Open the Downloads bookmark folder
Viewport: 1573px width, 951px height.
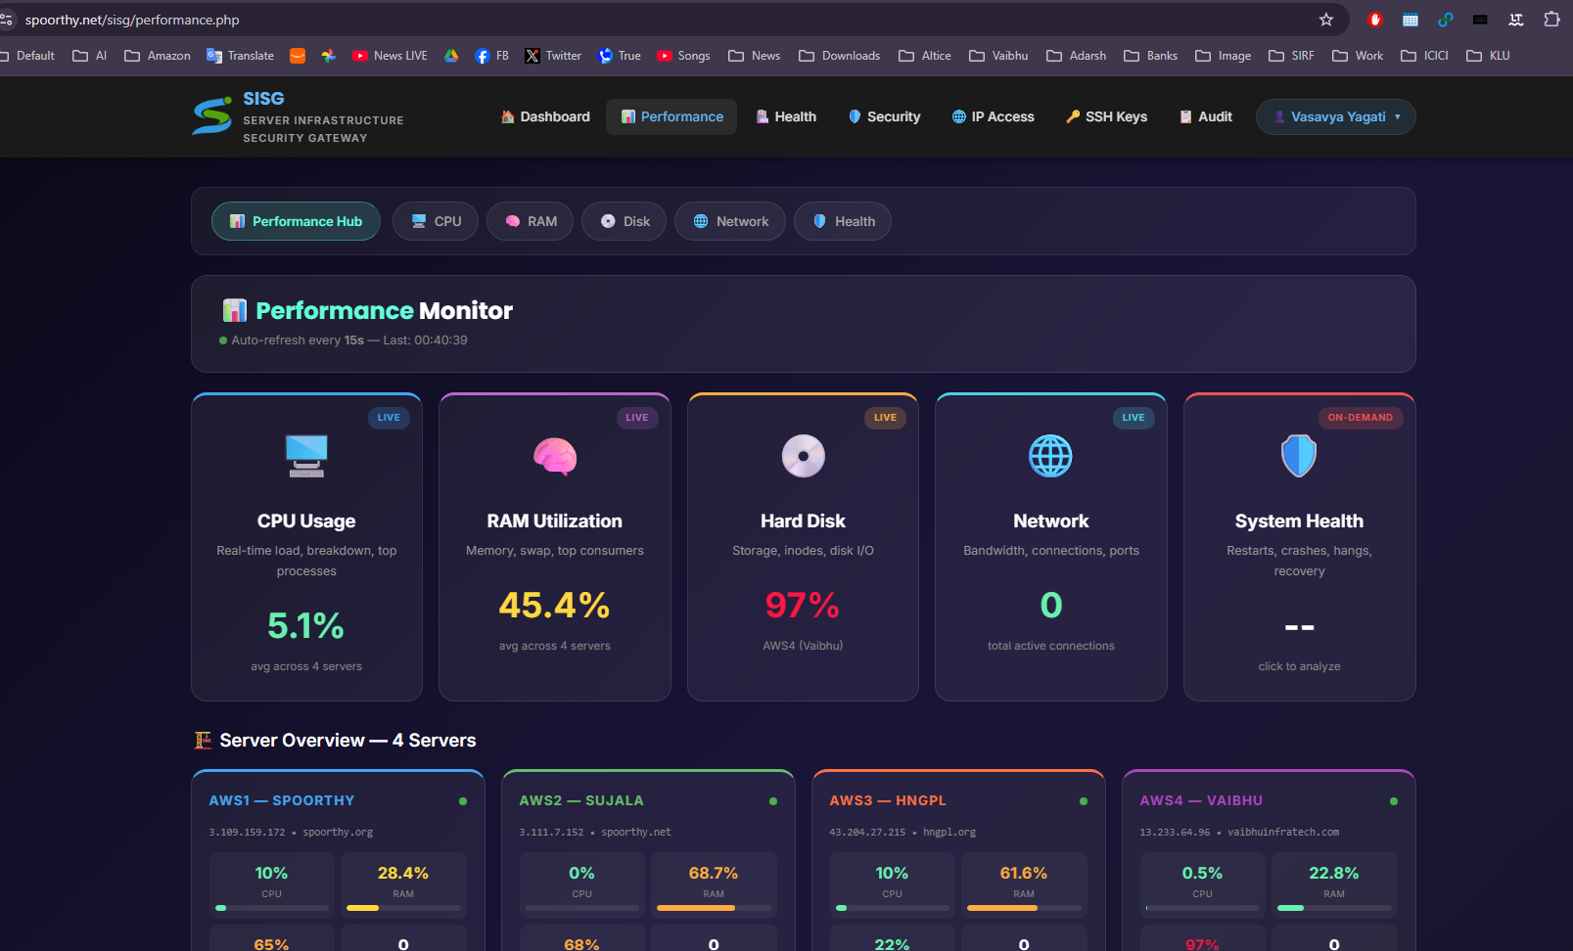[x=840, y=56]
